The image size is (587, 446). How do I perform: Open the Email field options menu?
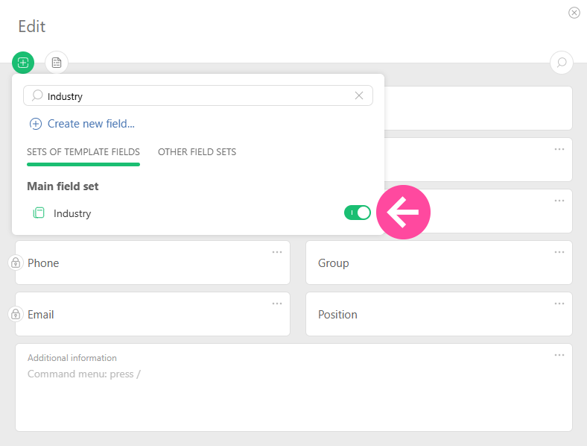pos(277,304)
